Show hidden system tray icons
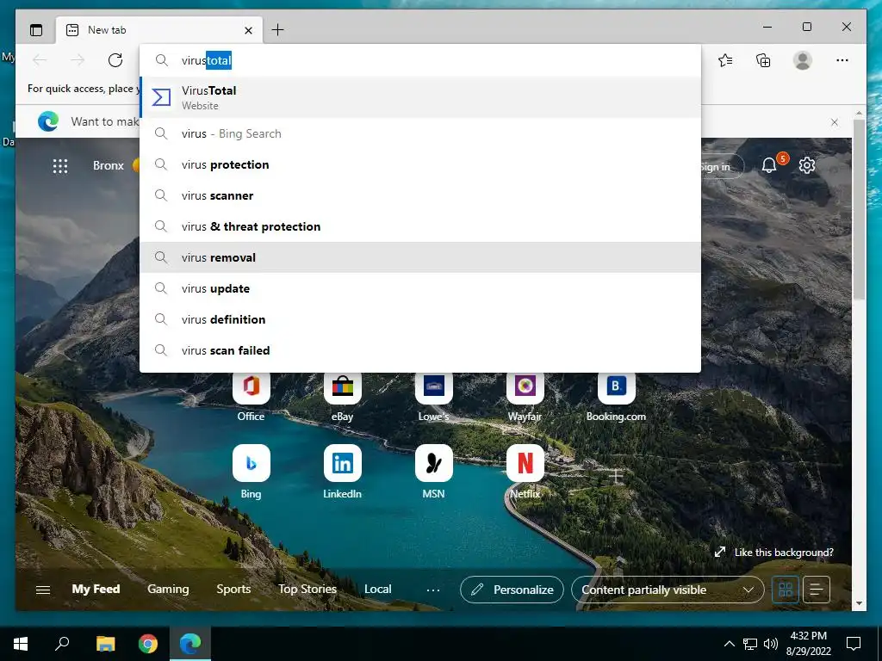This screenshot has width=882, height=661. pos(729,644)
